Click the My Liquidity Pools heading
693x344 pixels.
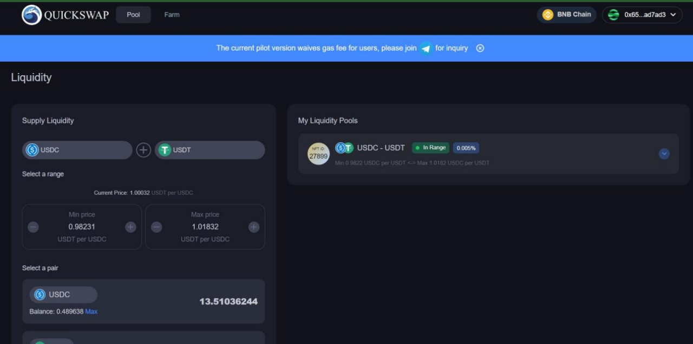pos(328,121)
